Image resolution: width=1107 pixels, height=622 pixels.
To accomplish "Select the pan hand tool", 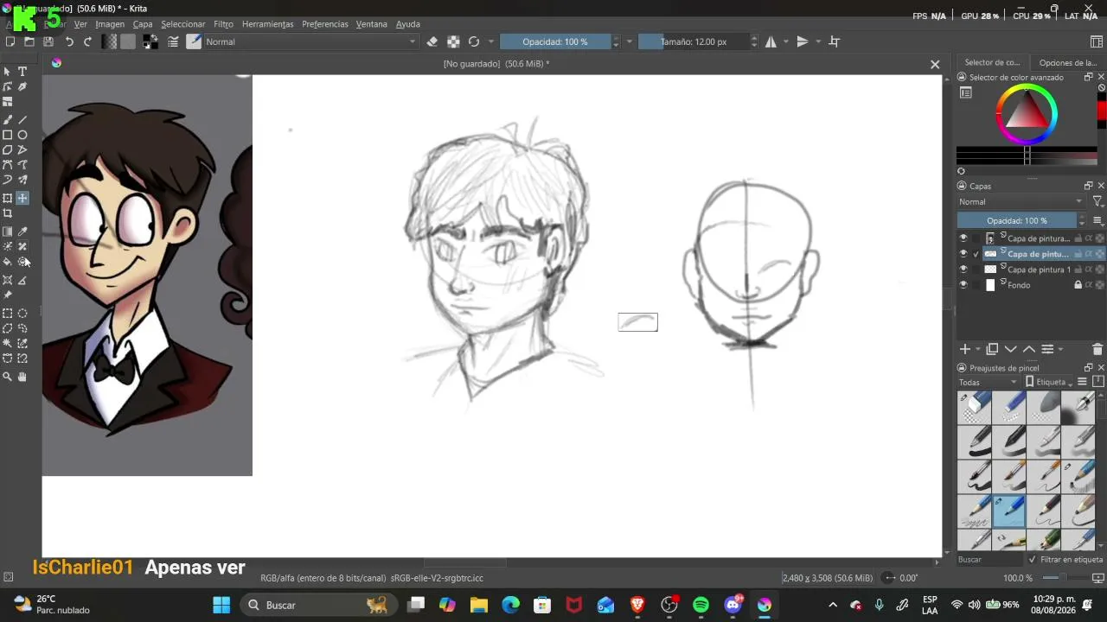I will [x=22, y=377].
